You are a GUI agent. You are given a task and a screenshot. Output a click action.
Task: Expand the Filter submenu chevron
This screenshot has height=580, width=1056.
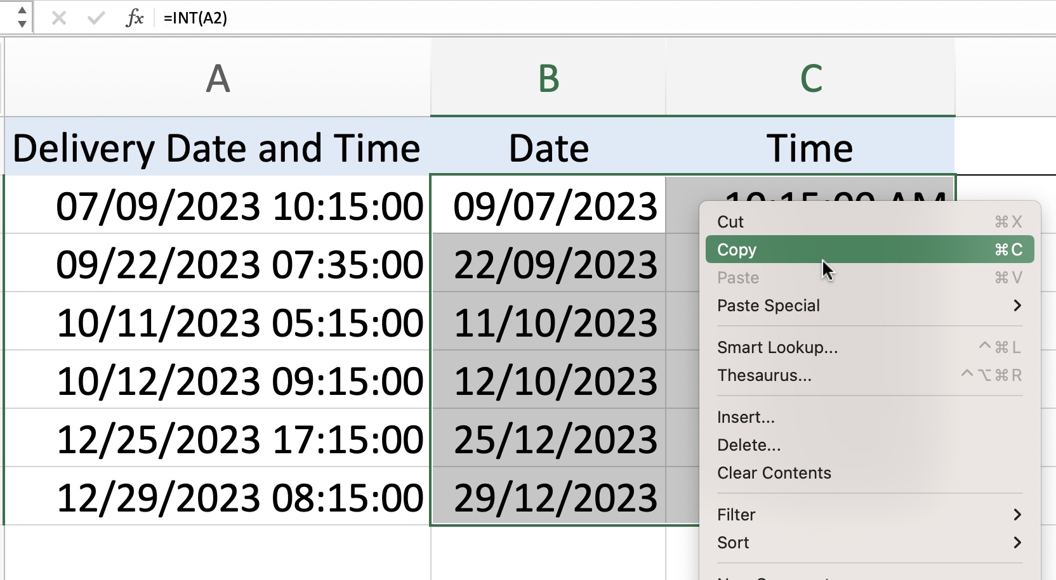[1017, 515]
